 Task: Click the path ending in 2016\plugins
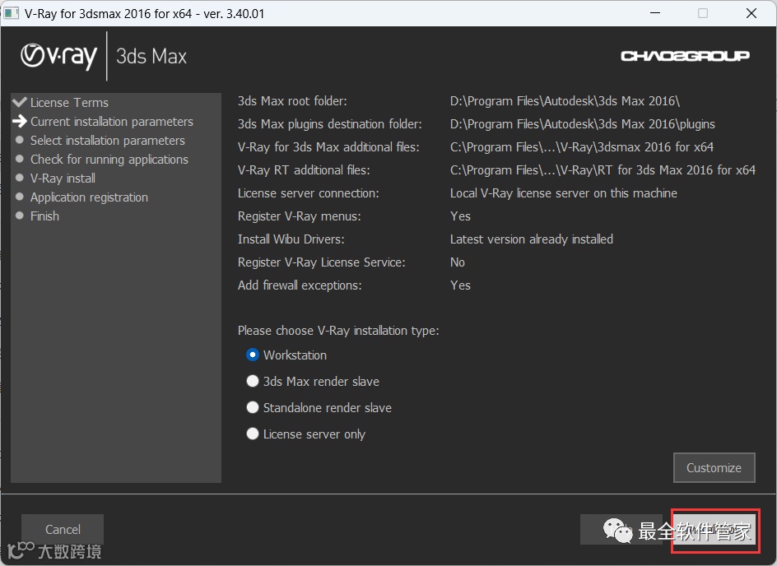click(x=583, y=123)
